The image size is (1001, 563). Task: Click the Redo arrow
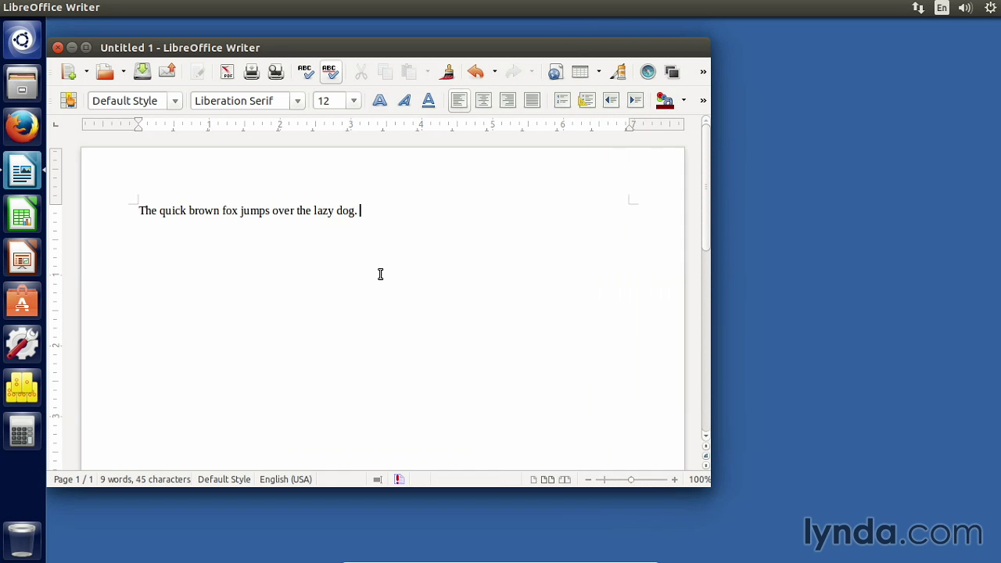(x=513, y=72)
